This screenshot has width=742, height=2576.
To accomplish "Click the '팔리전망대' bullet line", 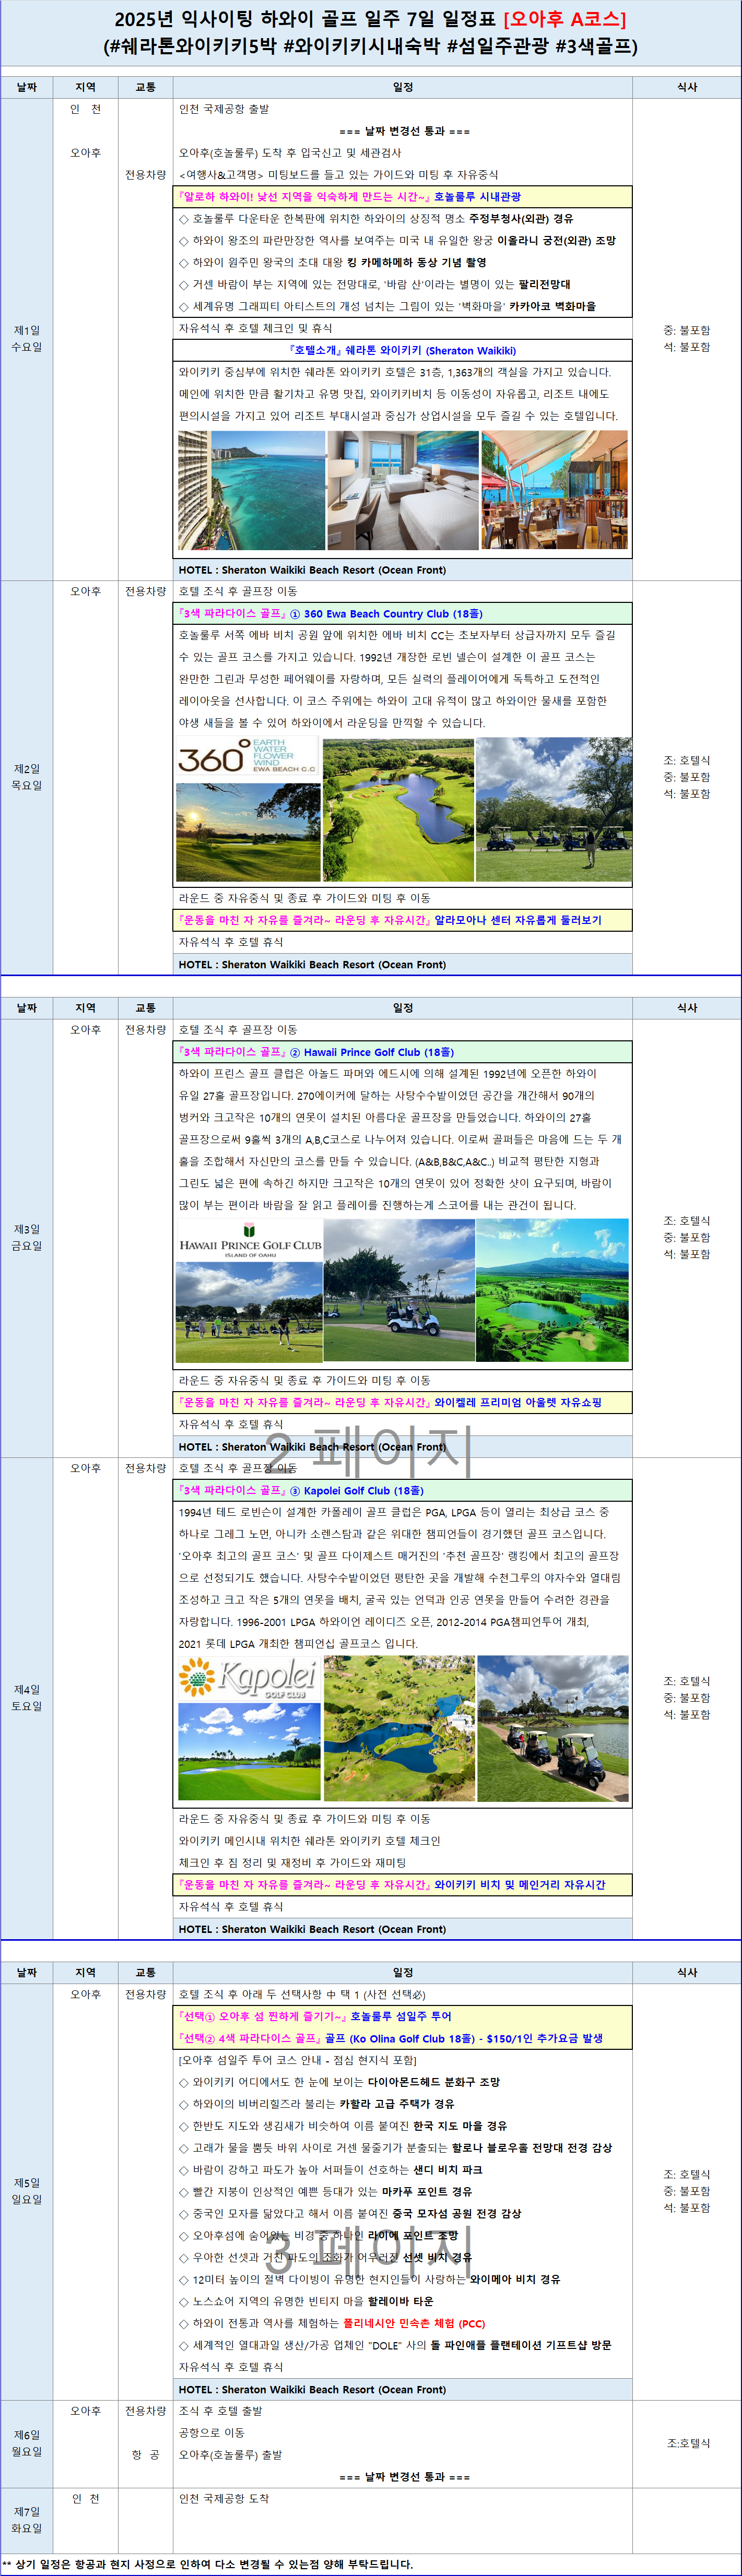I will 375,285.
